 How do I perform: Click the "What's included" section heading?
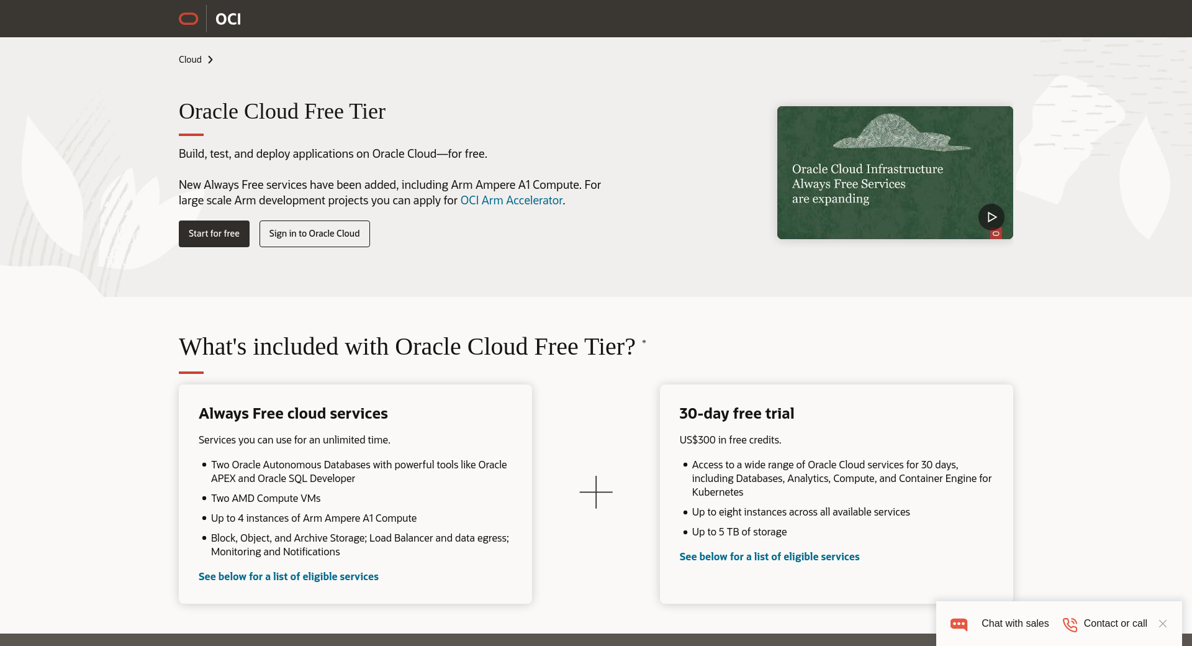click(x=407, y=347)
